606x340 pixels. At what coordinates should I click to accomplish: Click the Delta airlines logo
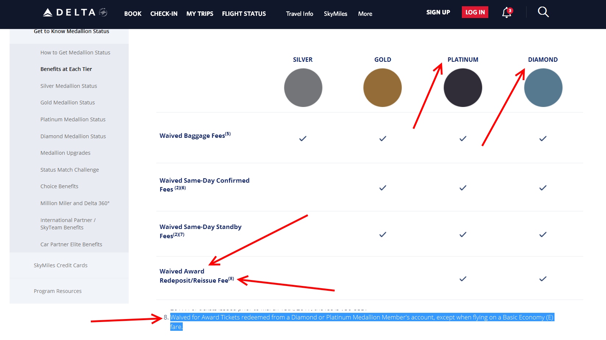pyautogui.click(x=72, y=11)
